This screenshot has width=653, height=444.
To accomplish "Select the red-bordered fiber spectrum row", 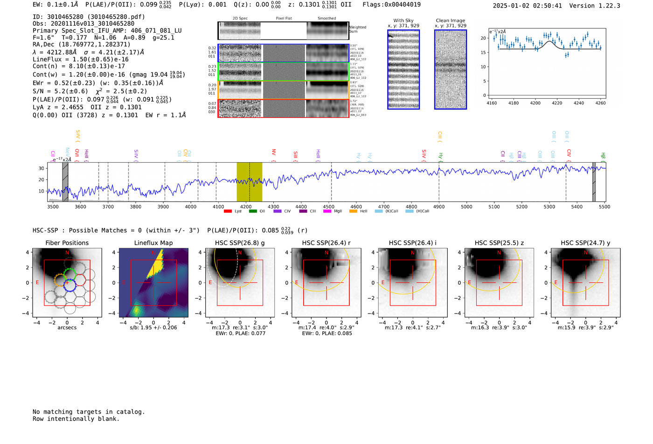I will (x=283, y=109).
